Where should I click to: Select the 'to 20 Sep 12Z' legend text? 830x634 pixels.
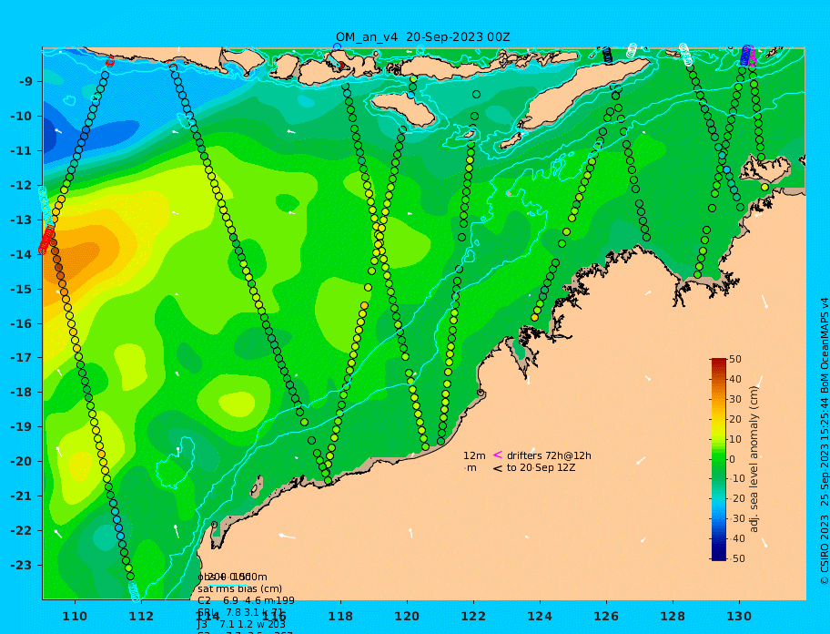coord(541,467)
